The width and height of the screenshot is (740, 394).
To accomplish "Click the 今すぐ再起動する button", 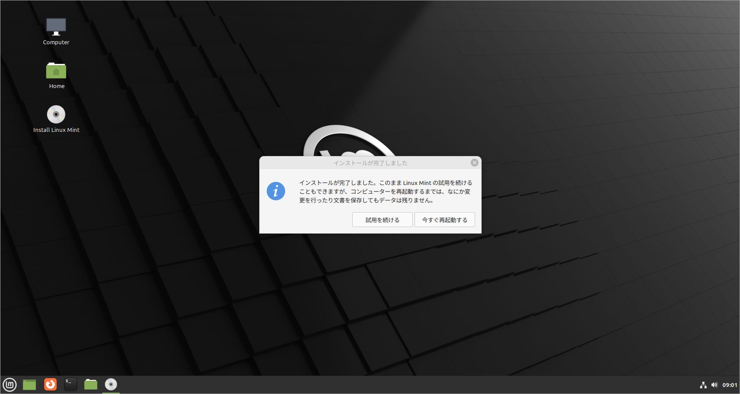I will (x=444, y=220).
